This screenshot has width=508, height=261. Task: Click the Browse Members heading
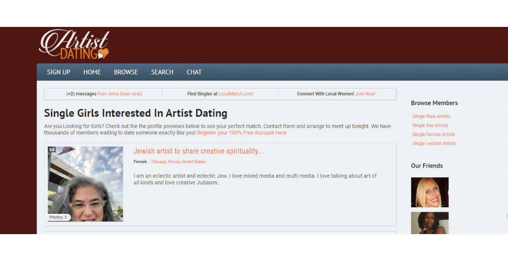[434, 103]
